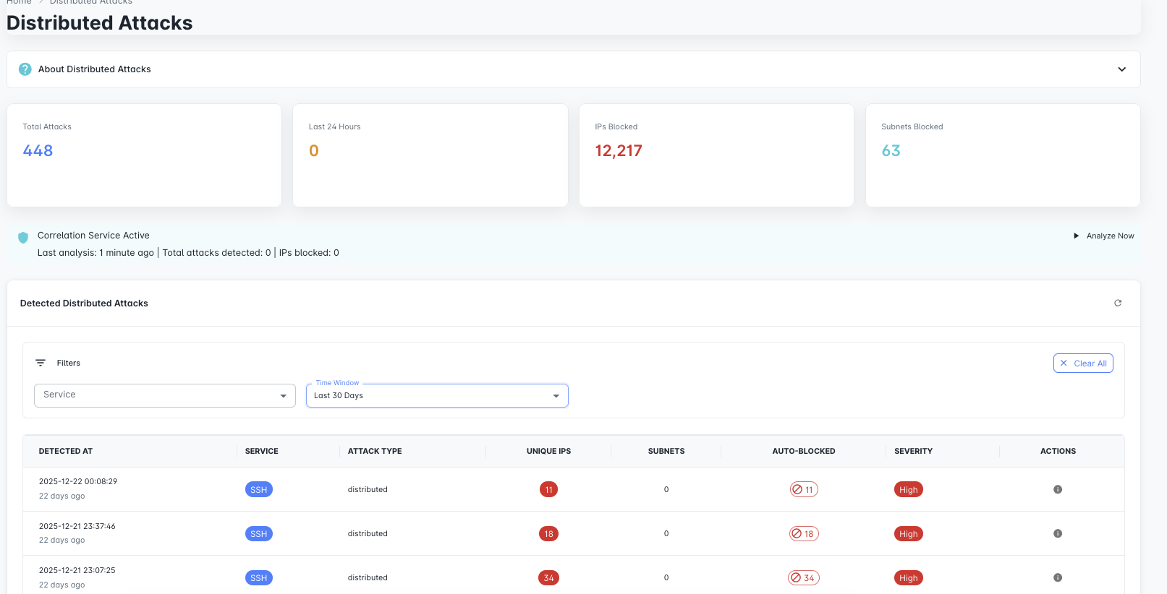Click SEVERITY column header
The height and width of the screenshot is (594, 1167).
pos(913,452)
